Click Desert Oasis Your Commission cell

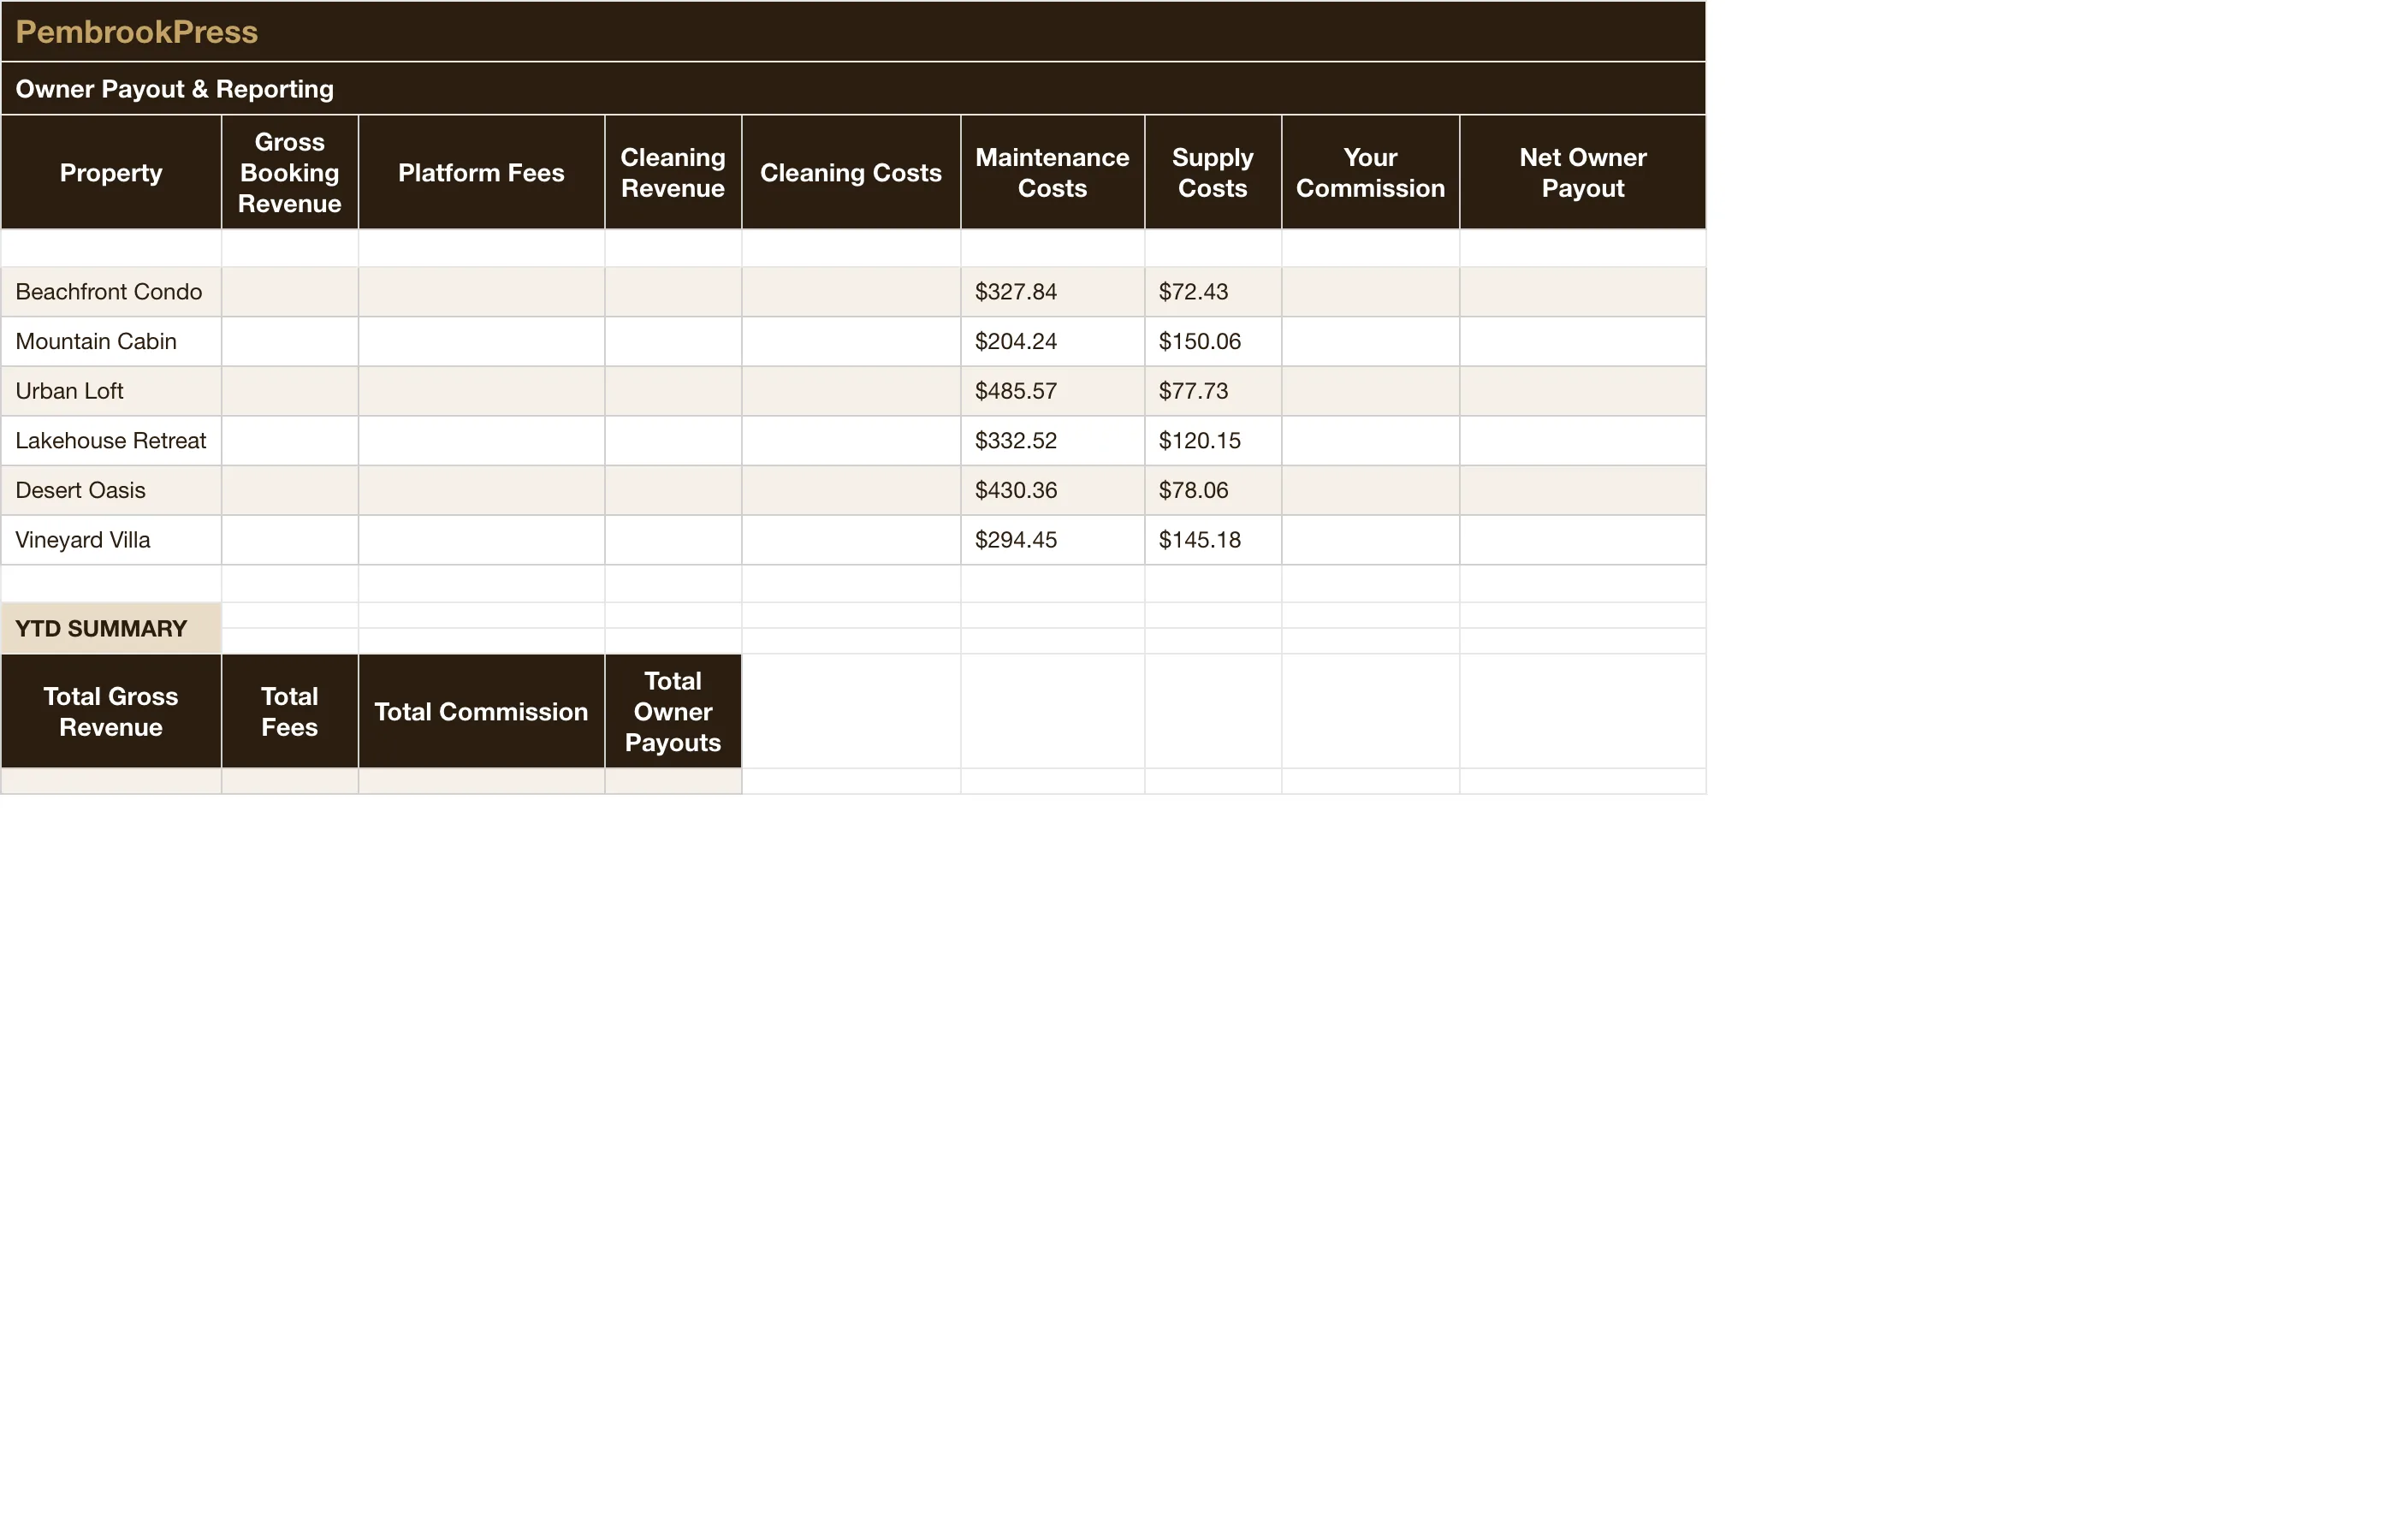(1370, 490)
